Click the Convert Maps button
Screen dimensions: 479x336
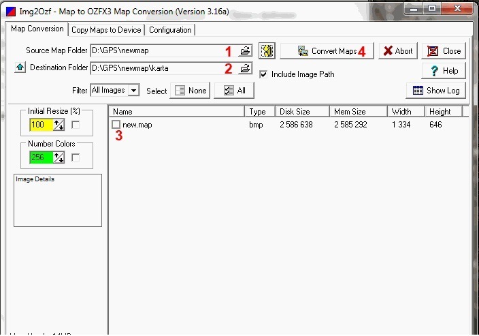(x=327, y=51)
